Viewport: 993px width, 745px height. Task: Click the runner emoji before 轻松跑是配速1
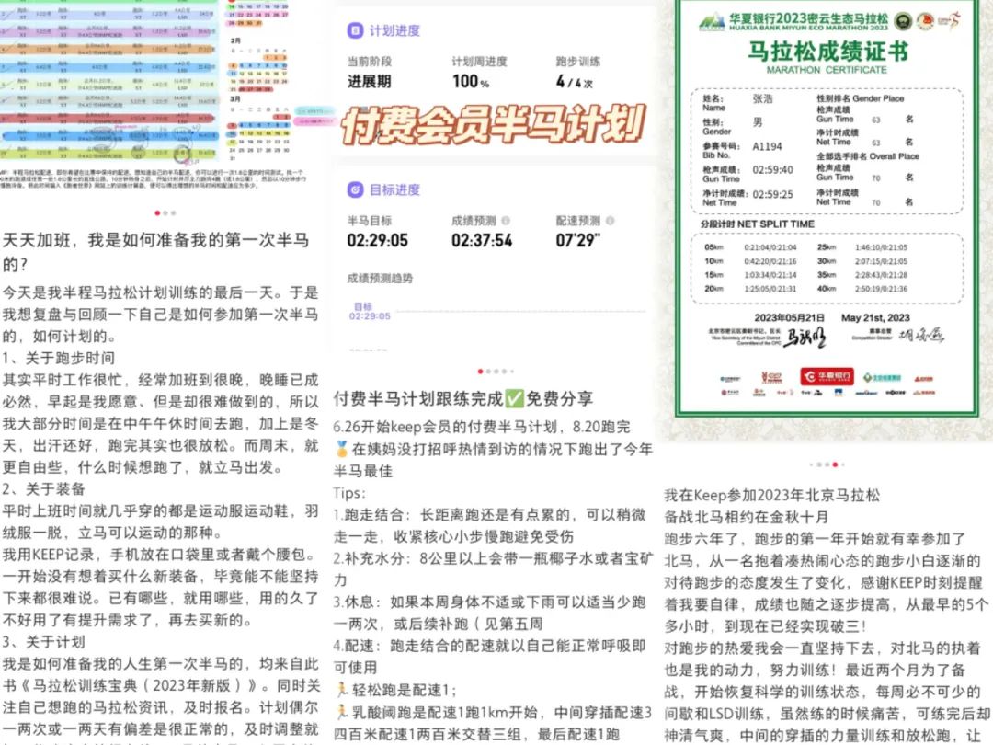[342, 689]
